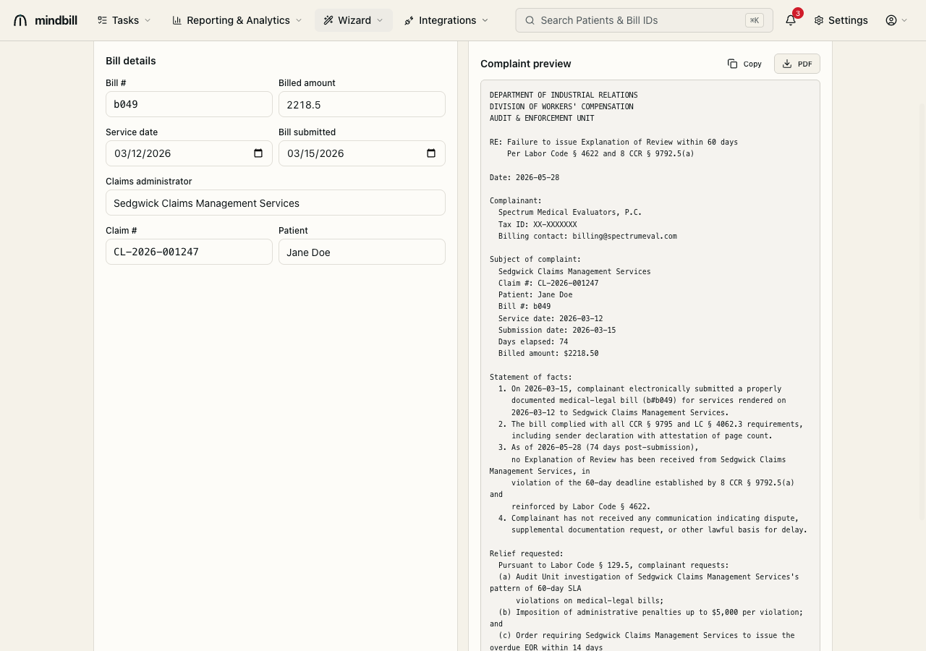Image resolution: width=926 pixels, height=651 pixels.
Task: Expand the Wizard chevron
Action: coord(380,20)
